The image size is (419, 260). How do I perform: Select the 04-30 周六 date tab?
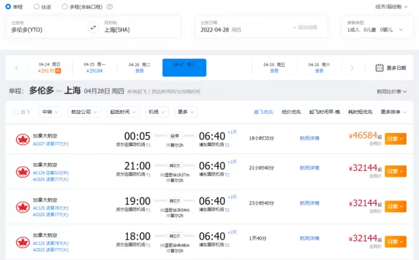[x=319, y=67]
